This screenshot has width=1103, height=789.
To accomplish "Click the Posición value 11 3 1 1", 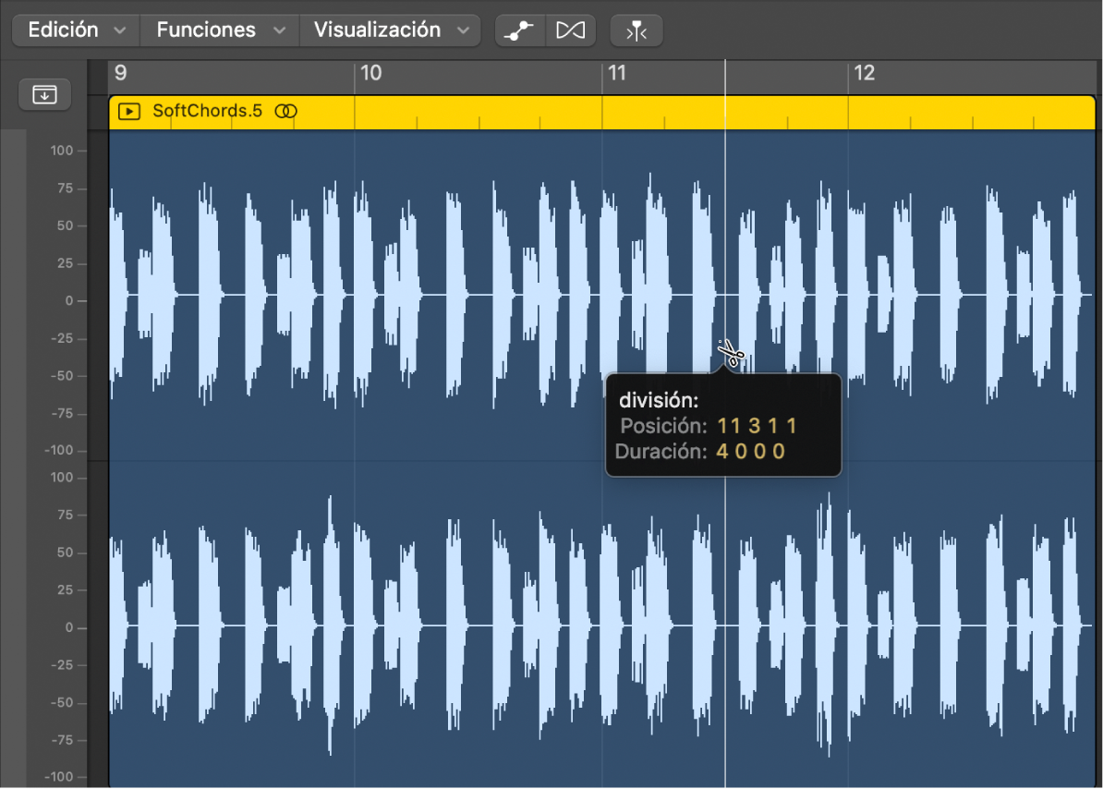I will (757, 426).
